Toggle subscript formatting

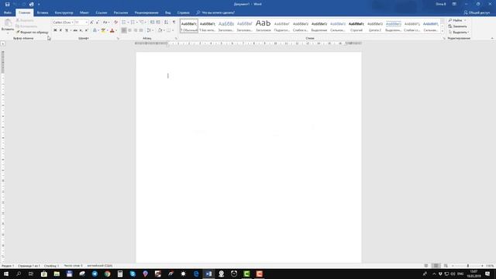click(81, 30)
